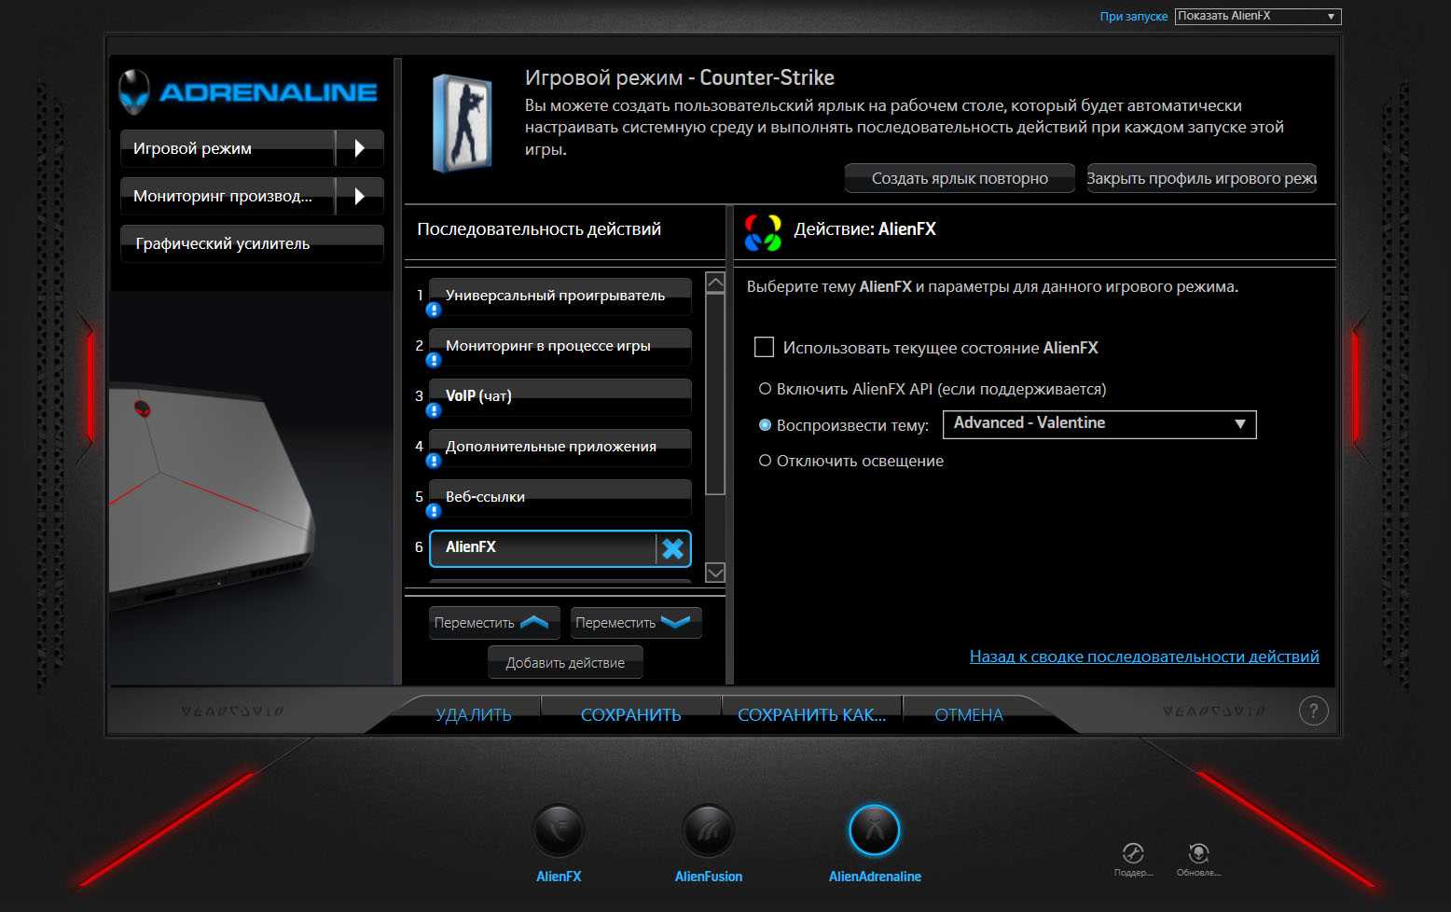Viewport: 1451px width, 912px height.
Task: Click the question mark help icon
Action: pyautogui.click(x=1313, y=712)
